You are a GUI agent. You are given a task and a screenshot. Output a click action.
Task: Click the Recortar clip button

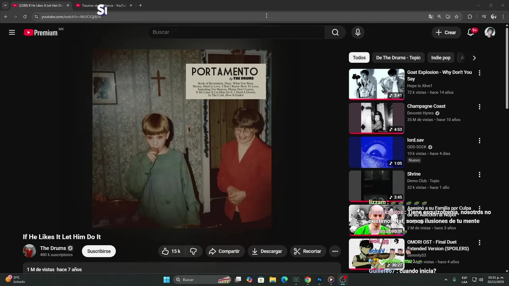pos(308,251)
